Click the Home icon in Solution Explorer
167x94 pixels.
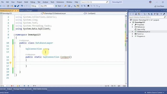click(136, 14)
